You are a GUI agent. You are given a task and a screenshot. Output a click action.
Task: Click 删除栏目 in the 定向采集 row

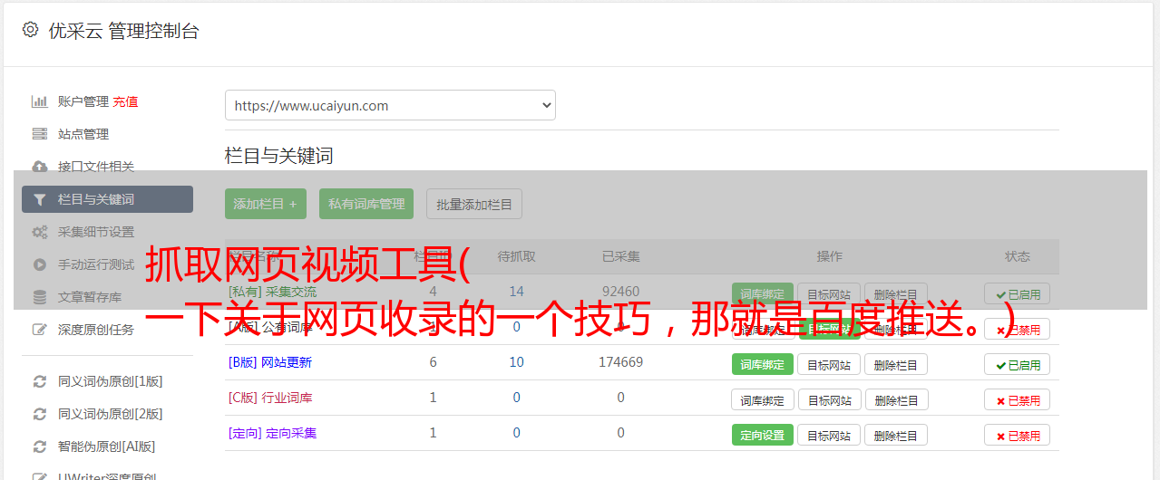coord(896,435)
